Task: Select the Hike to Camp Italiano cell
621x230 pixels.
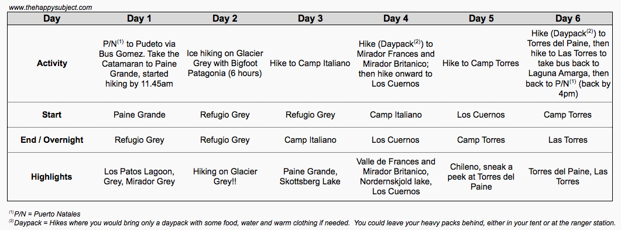Action: coord(310,63)
